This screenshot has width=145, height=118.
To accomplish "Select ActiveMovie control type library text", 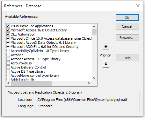I will (35, 75).
